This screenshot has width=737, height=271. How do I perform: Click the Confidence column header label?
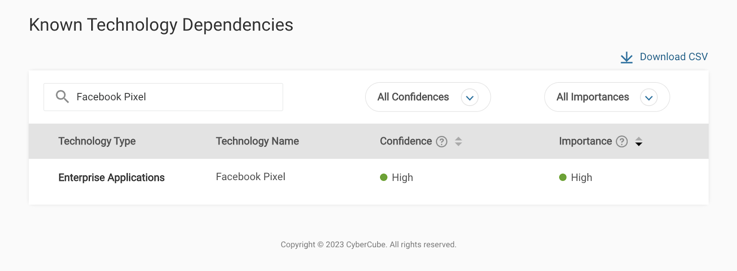tap(406, 141)
